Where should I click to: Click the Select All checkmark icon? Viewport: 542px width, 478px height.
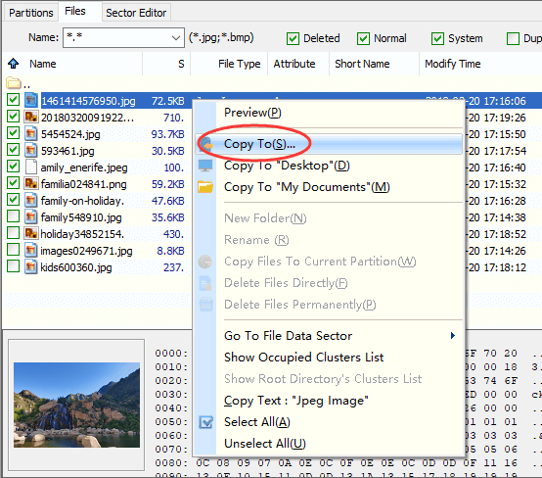tap(205, 422)
